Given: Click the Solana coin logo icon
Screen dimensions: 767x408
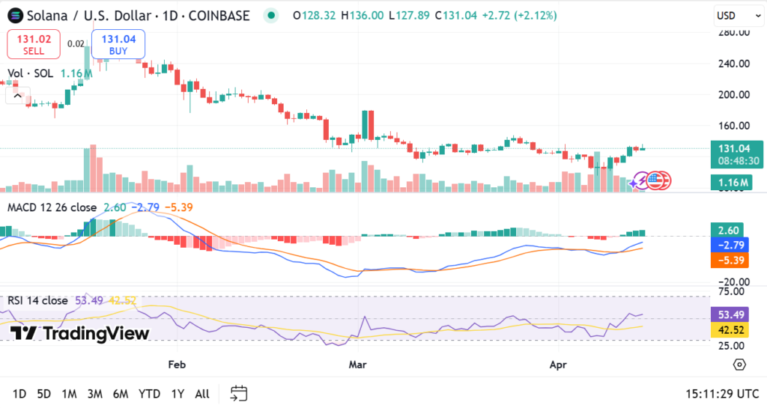Looking at the screenshot, I should click(x=15, y=16).
